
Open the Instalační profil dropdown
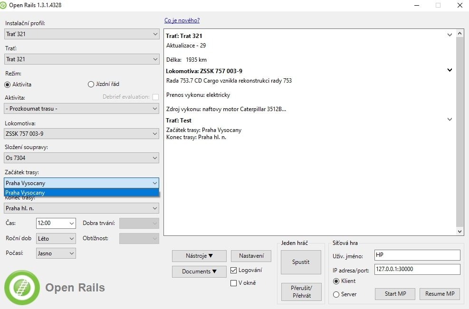click(82, 34)
